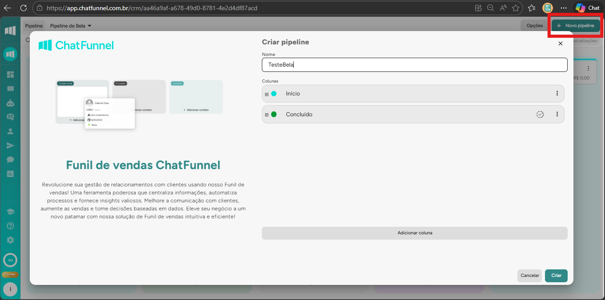605x300 pixels.
Task: Click drag handle of the Concluído column
Action: pos(267,114)
